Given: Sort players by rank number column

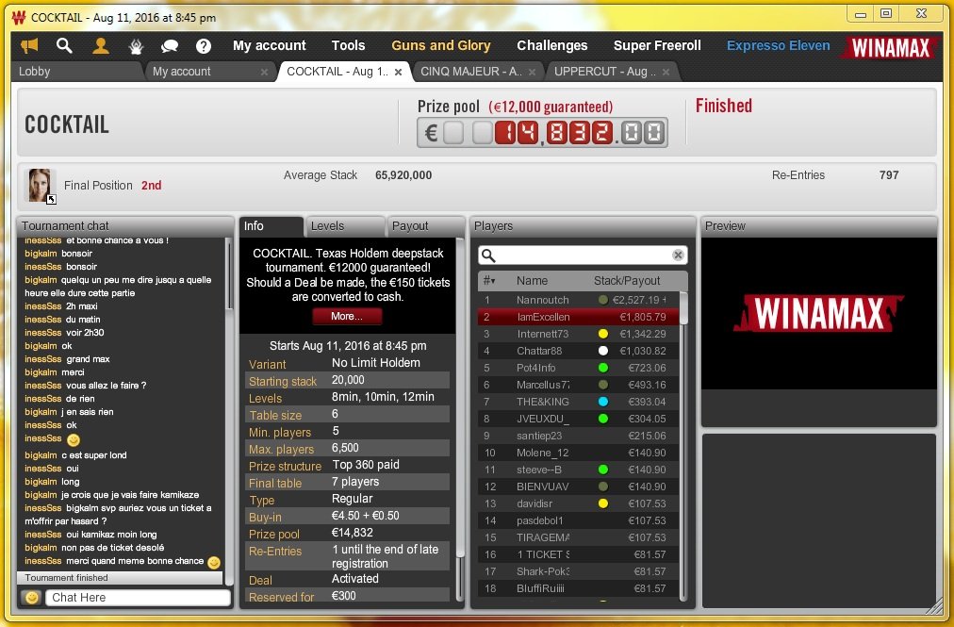Looking at the screenshot, I should tap(488, 281).
